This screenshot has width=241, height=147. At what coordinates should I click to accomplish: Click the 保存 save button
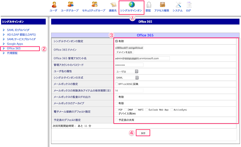click(143, 133)
